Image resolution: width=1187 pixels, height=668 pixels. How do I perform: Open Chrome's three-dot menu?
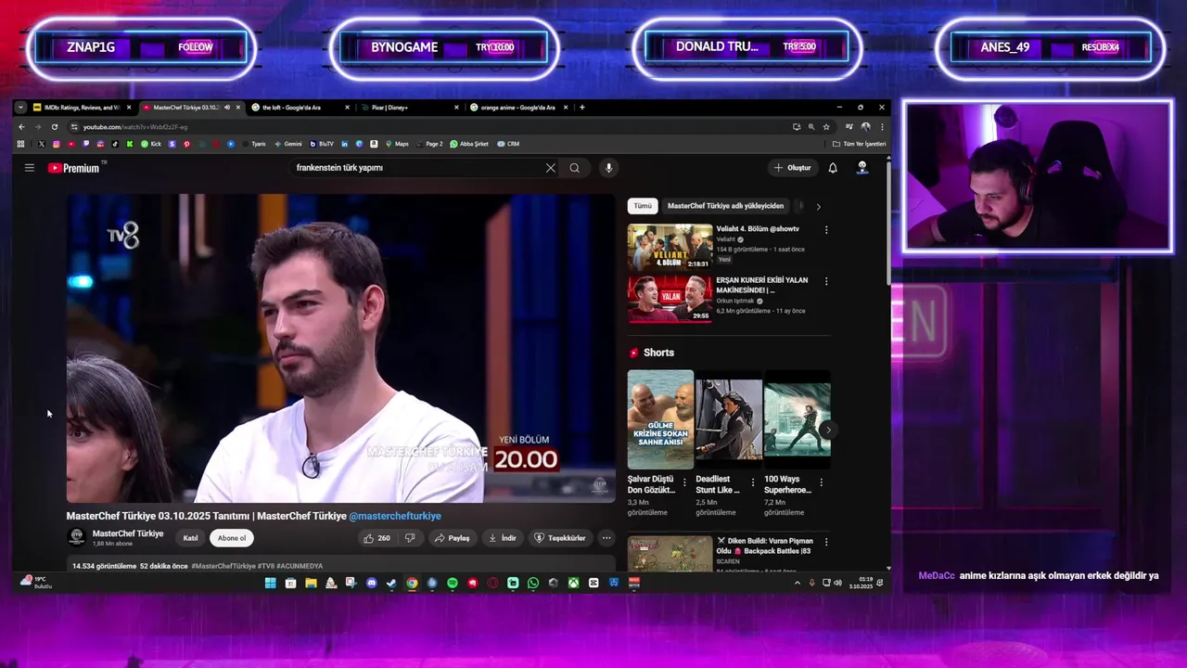click(882, 127)
